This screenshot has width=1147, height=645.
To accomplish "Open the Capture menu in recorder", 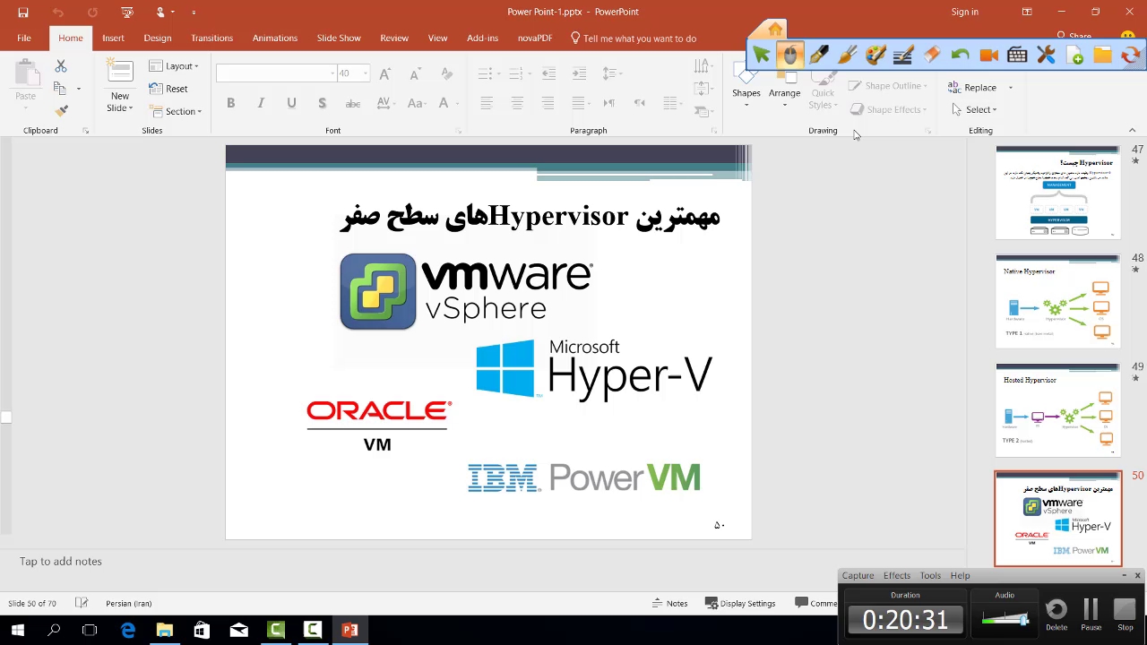I will pos(858,575).
